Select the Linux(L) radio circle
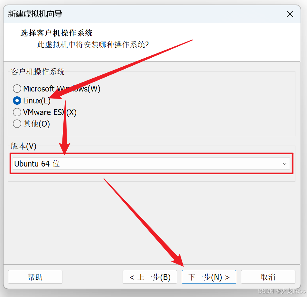The width and height of the screenshot is (307, 297). click(x=17, y=101)
